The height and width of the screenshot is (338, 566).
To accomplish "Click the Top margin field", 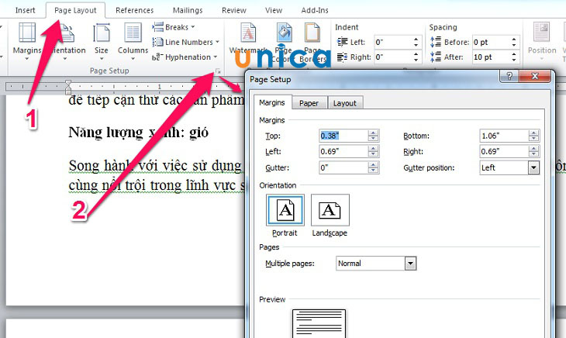I will pyautogui.click(x=343, y=136).
